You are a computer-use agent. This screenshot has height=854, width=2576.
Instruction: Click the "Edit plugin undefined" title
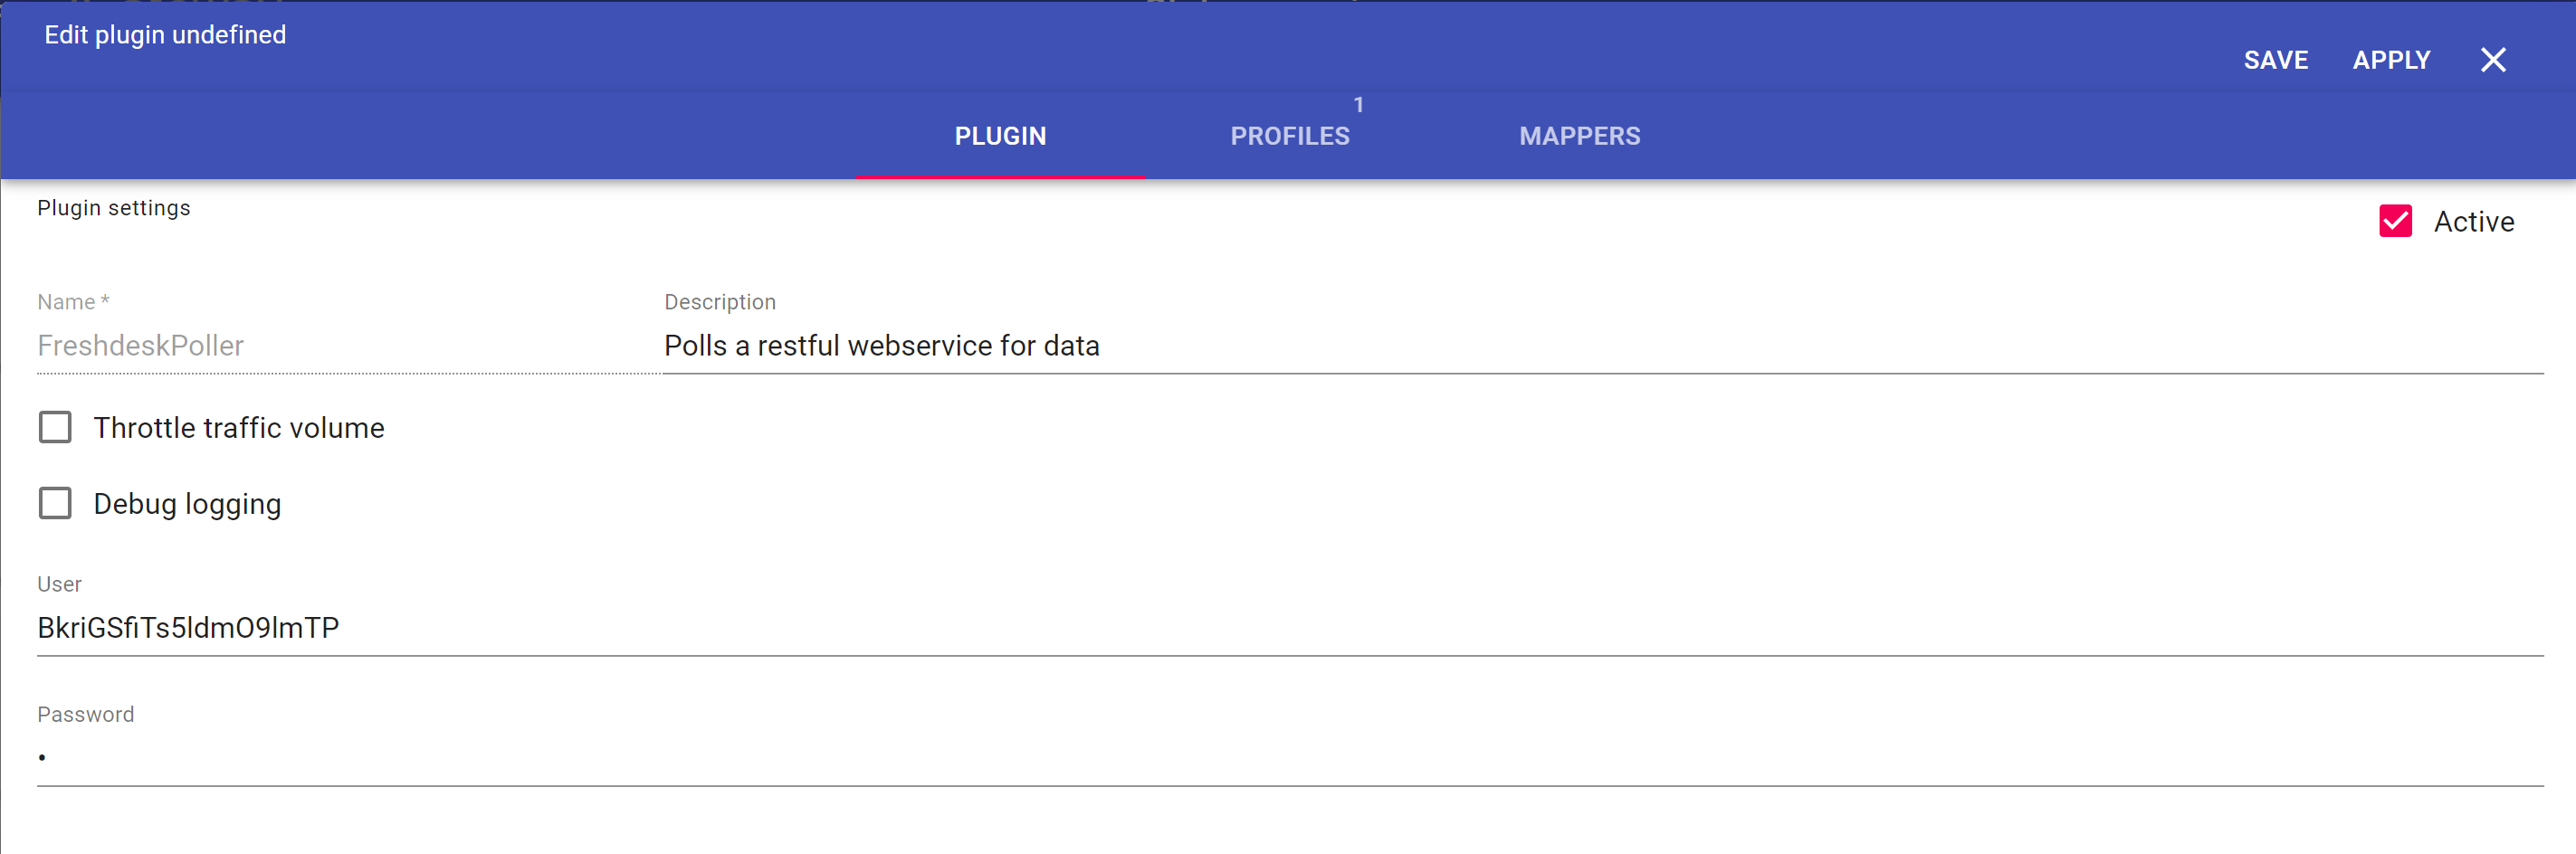(165, 35)
